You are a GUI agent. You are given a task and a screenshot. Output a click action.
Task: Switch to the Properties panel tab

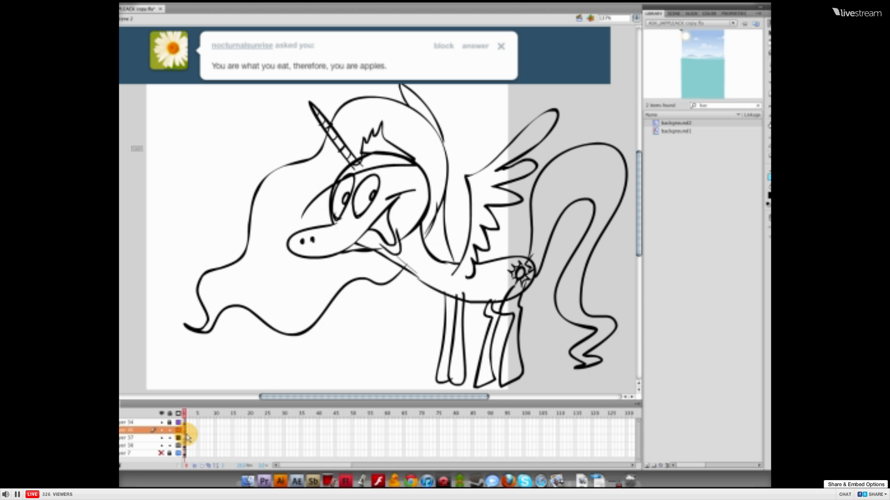pos(733,13)
